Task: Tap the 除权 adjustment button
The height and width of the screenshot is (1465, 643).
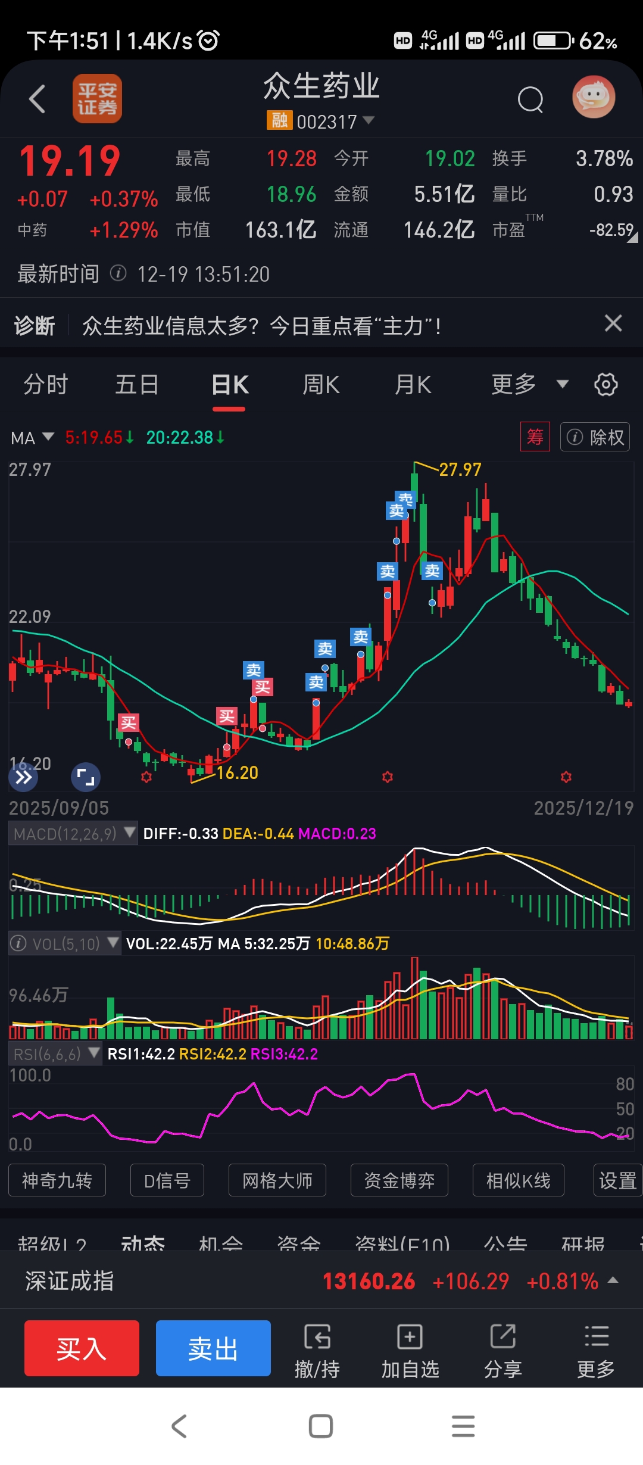Action: point(595,437)
